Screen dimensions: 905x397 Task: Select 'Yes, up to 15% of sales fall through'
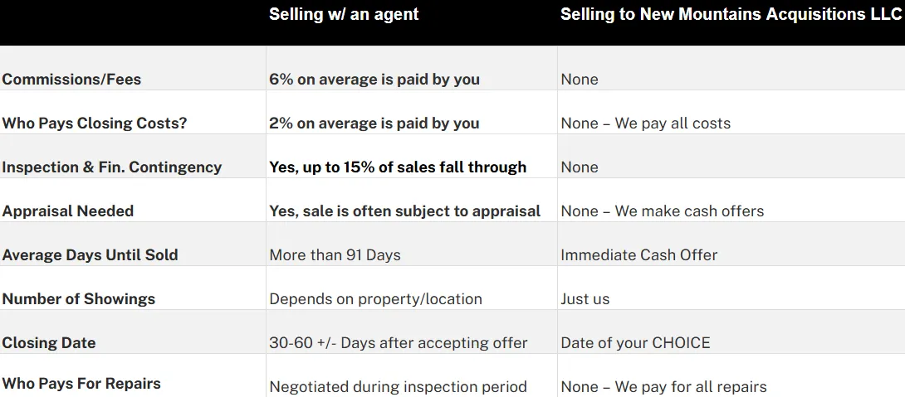tap(398, 167)
